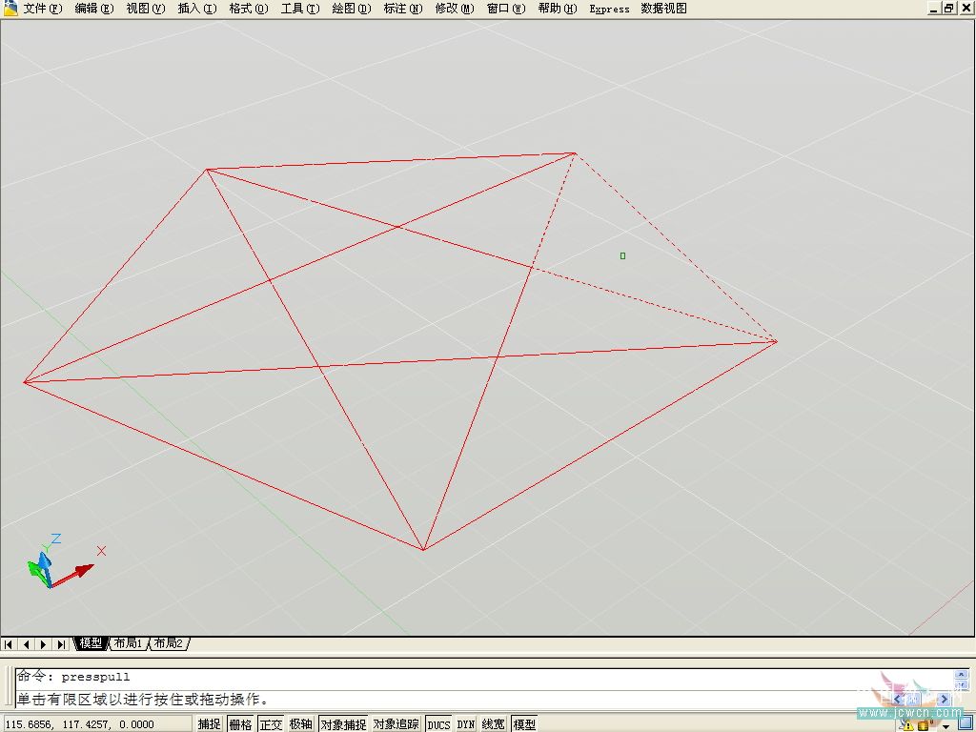Toggle 正交 ortho mode button

click(x=272, y=724)
